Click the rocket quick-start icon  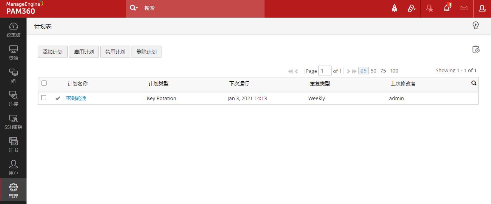394,8
